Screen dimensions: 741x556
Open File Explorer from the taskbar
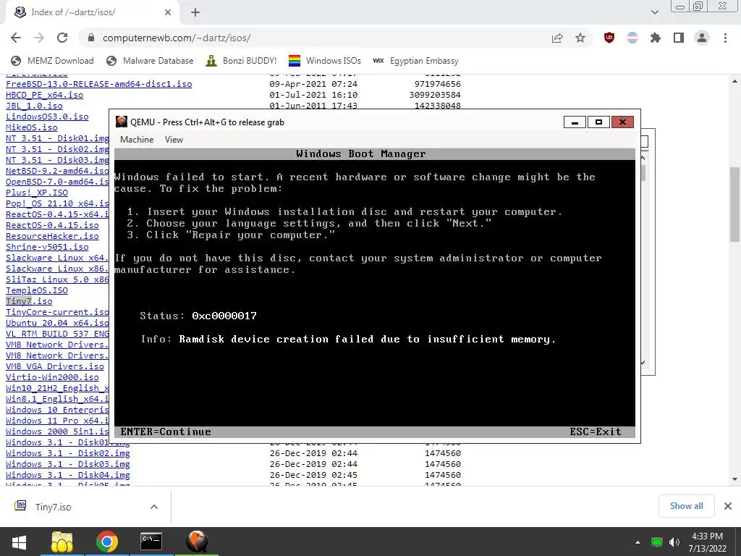click(62, 542)
